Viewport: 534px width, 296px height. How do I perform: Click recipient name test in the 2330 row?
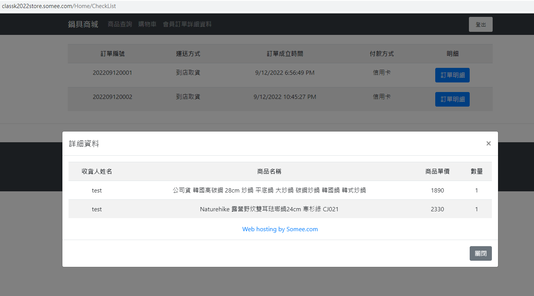tap(97, 209)
